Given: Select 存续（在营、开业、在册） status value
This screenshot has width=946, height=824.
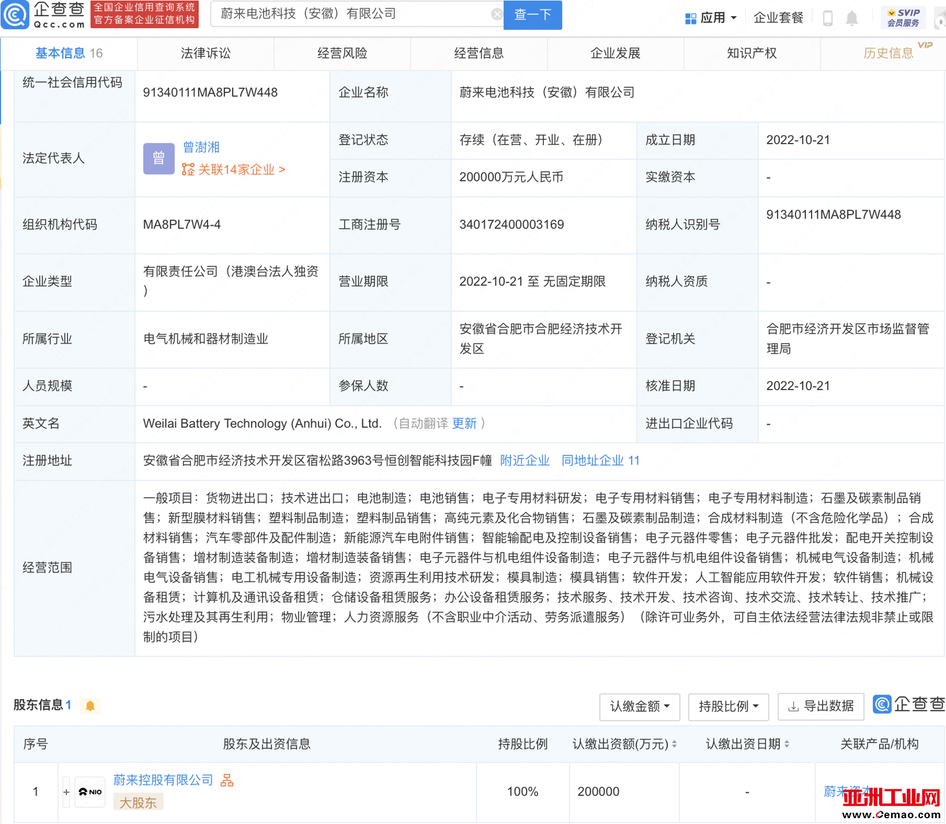Looking at the screenshot, I should (531, 139).
